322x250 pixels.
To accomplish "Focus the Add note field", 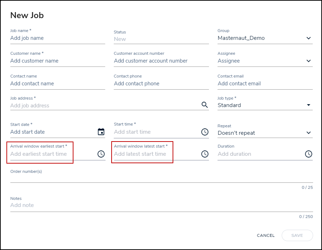I will coord(162,205).
